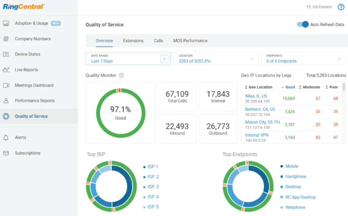Expand the Endpoints filter dropdown

(339, 58)
